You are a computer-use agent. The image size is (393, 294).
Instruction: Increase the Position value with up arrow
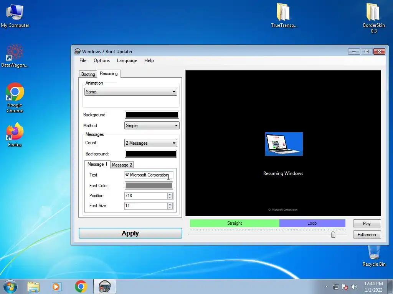170,194
